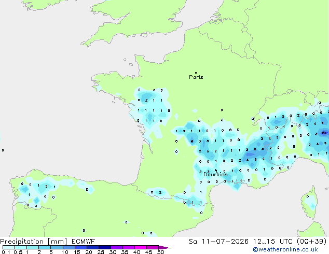This screenshot has width=329, height=254.
Task: Select the 30–35 mm purple legend swatch
Action: (117, 247)
